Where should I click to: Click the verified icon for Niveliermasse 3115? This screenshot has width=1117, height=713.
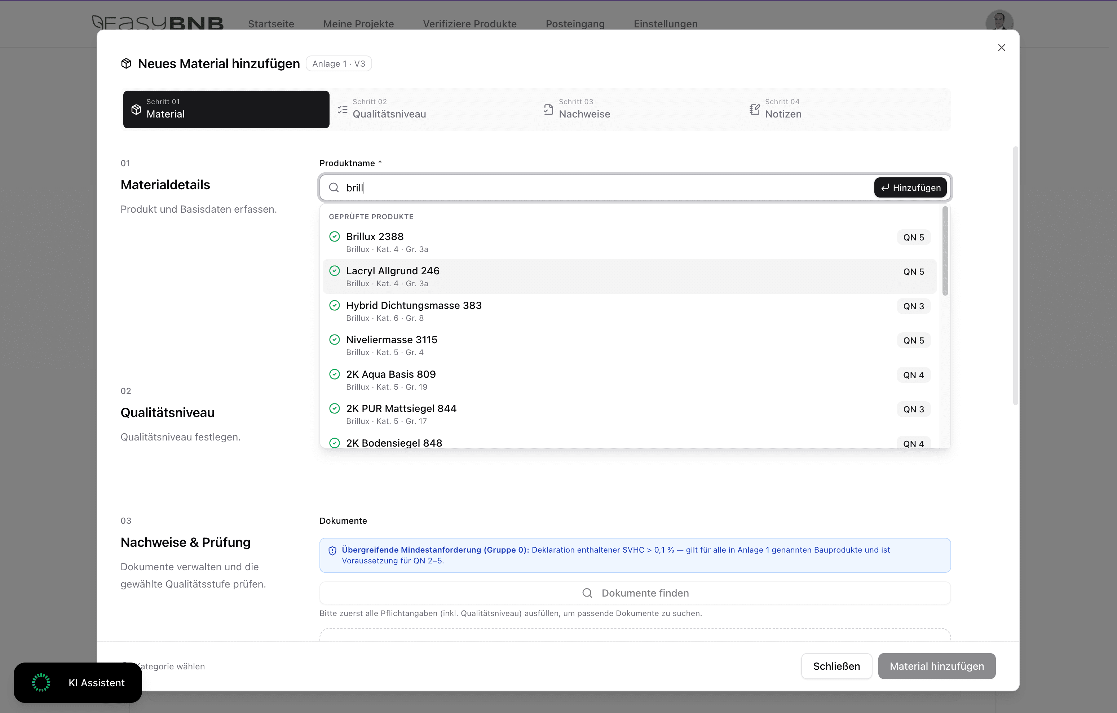click(335, 340)
